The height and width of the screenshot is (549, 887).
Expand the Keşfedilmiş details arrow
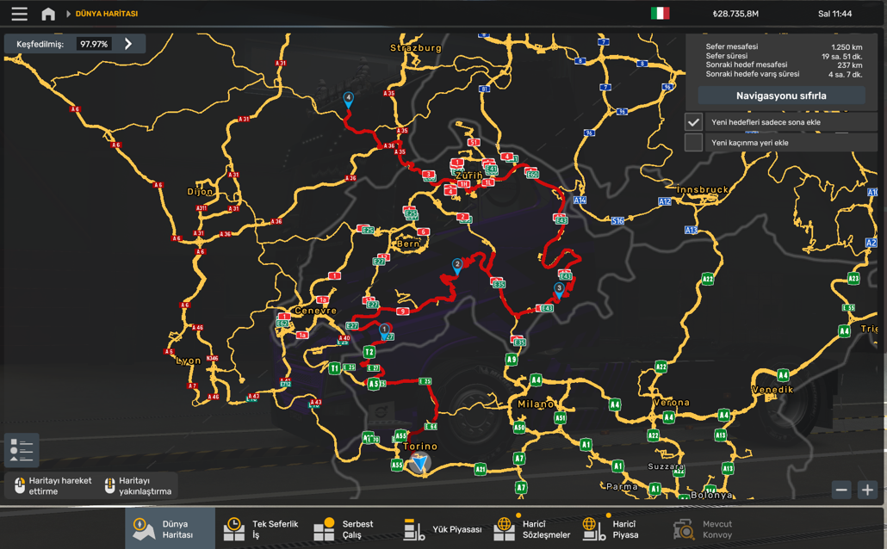pyautogui.click(x=129, y=41)
